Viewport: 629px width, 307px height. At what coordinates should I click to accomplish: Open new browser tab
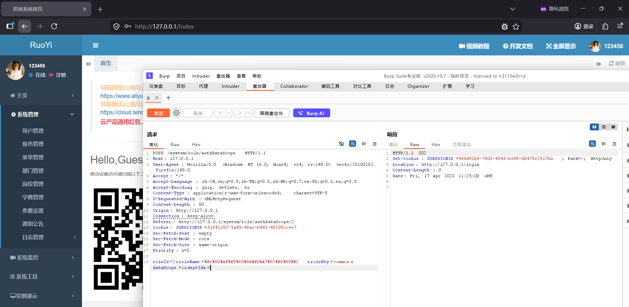[x=100, y=9]
